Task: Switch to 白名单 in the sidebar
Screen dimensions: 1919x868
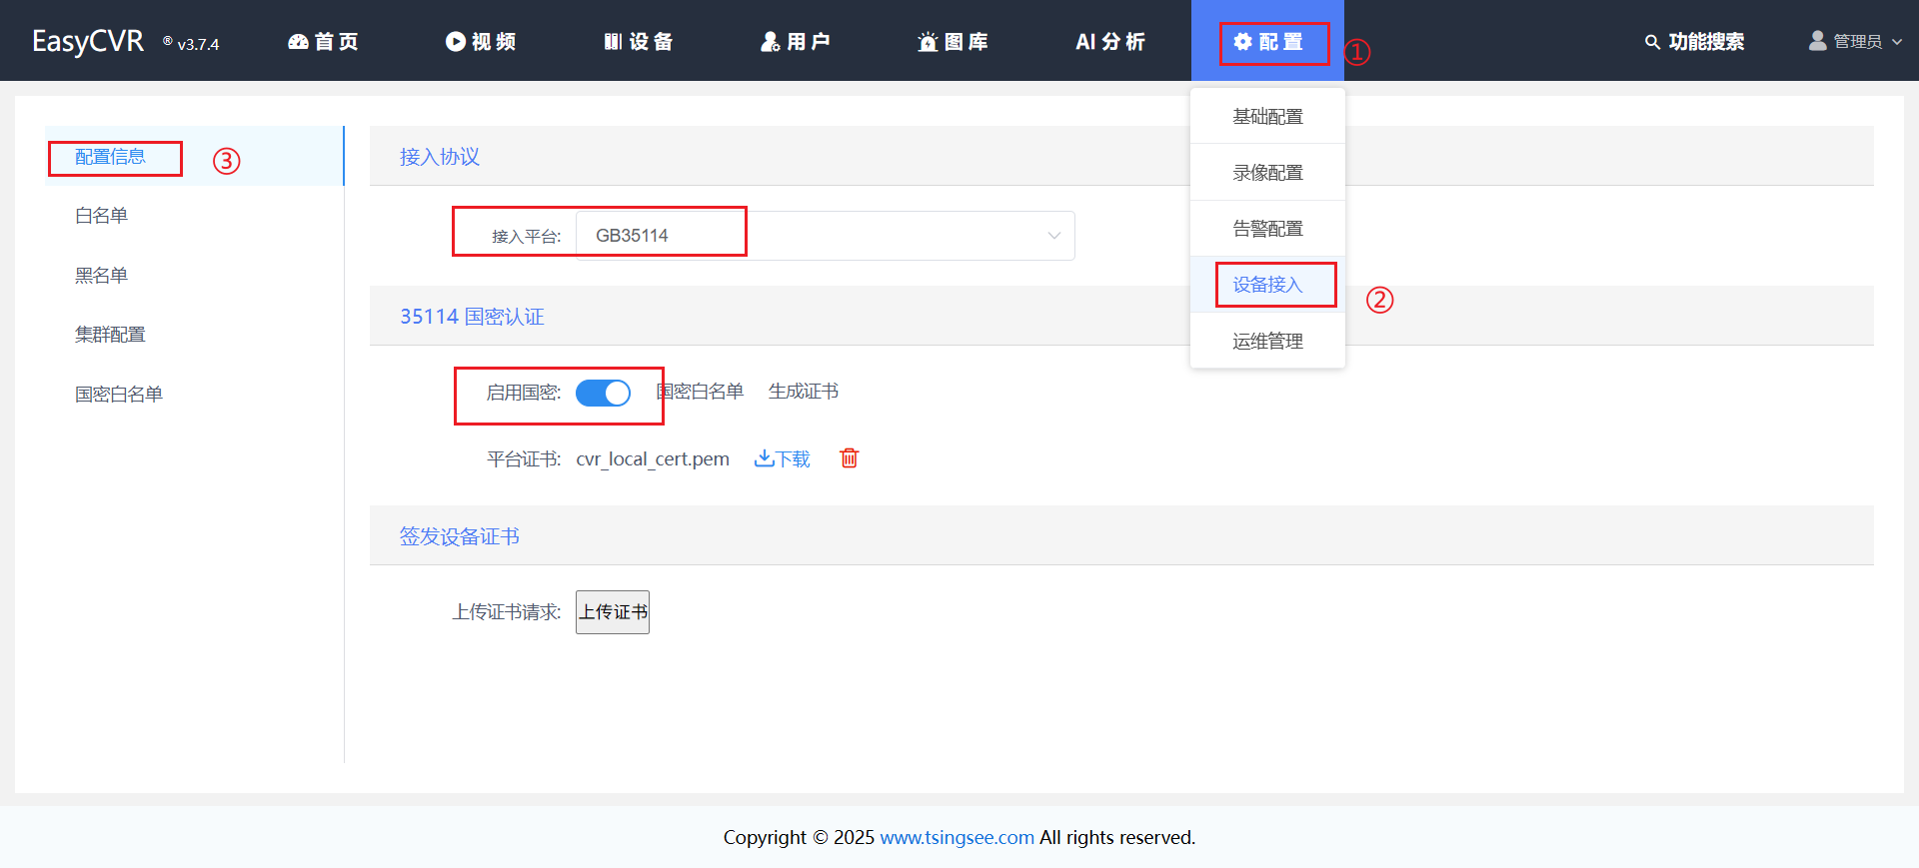Action: [101, 216]
